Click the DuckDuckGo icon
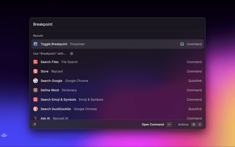The width and height of the screenshot is (235, 147). [x=36, y=109]
